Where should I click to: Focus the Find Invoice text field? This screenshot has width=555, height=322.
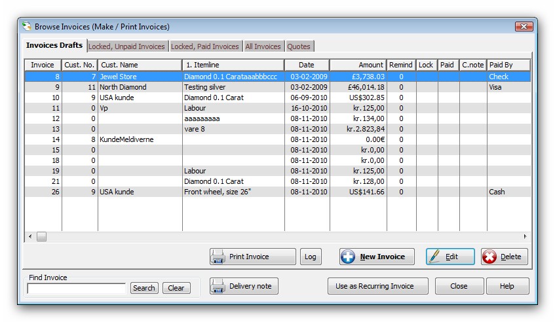(x=77, y=289)
